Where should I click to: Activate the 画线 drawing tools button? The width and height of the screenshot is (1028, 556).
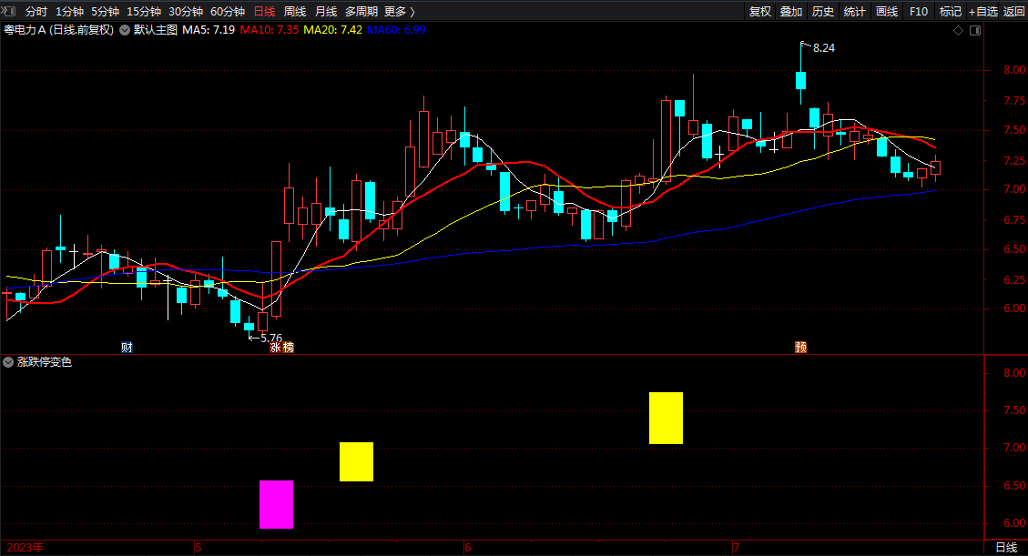pos(886,11)
